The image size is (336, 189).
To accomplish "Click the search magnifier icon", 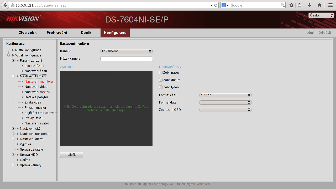I will (282, 5).
